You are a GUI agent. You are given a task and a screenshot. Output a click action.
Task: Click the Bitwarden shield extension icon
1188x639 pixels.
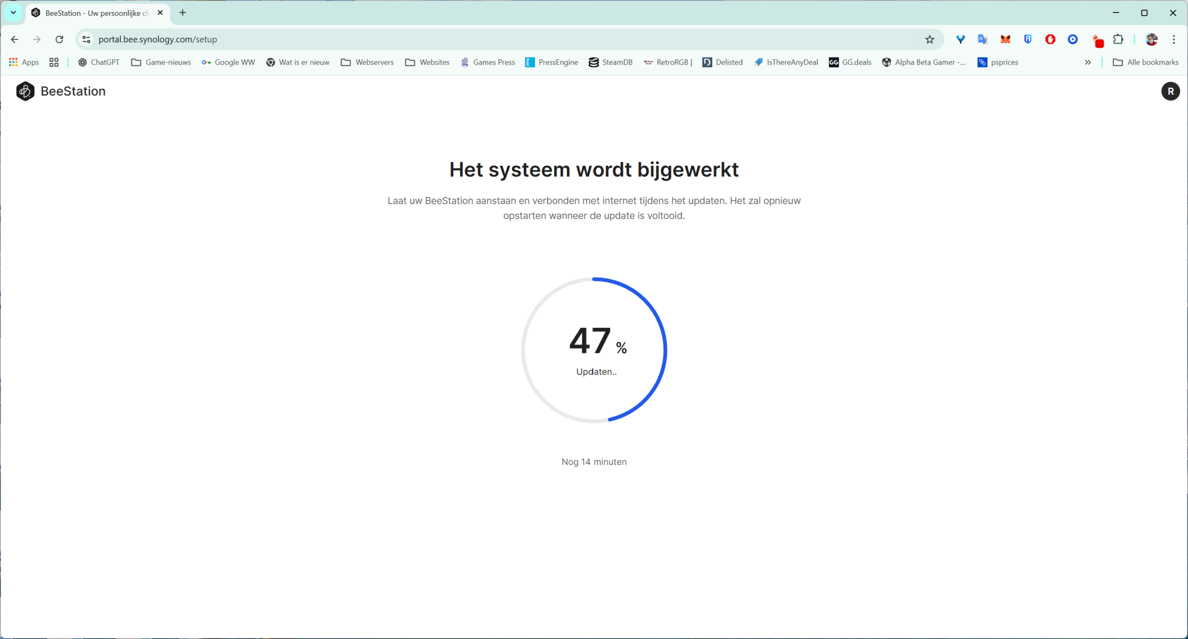pyautogui.click(x=1027, y=39)
